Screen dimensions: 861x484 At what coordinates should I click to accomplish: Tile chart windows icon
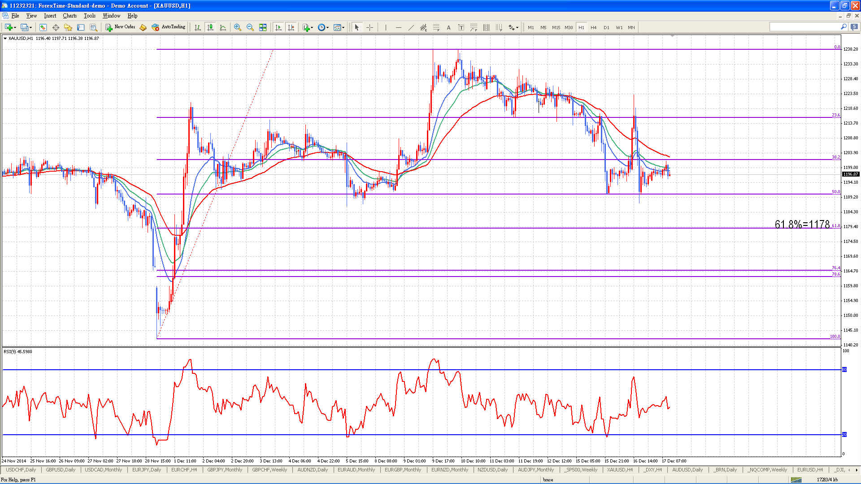point(263,27)
